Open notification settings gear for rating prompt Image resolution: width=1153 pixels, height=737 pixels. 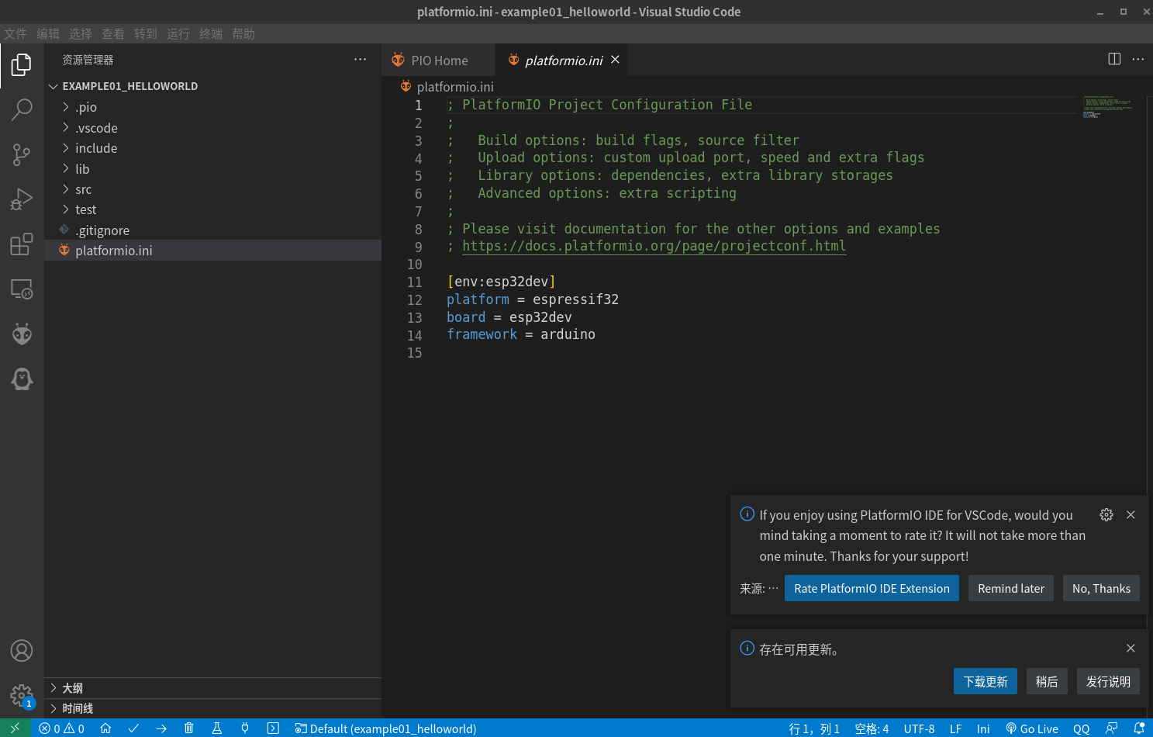(x=1106, y=514)
